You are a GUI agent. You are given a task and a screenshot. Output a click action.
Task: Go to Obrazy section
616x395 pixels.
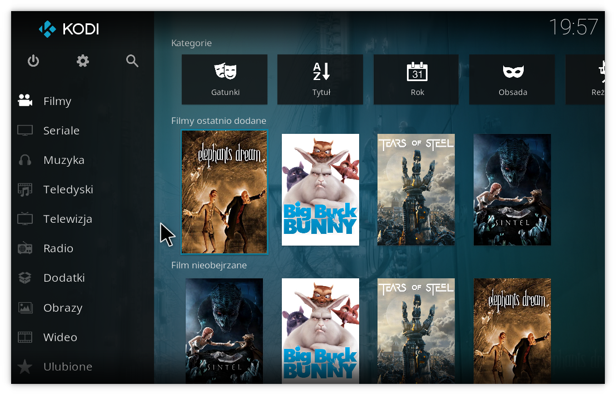(82, 307)
